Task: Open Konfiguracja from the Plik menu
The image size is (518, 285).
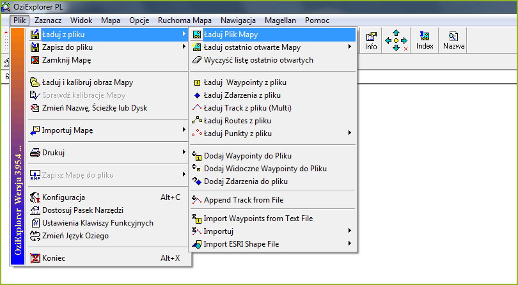Action: [x=109, y=197]
